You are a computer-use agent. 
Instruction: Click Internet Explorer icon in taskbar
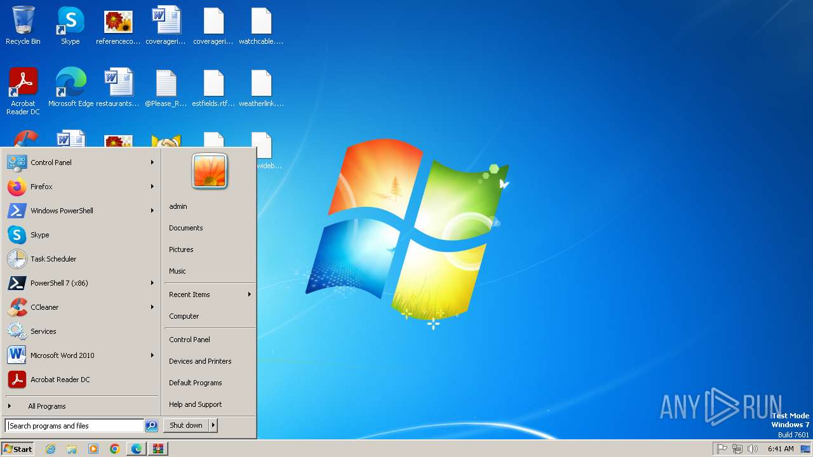[51, 449]
